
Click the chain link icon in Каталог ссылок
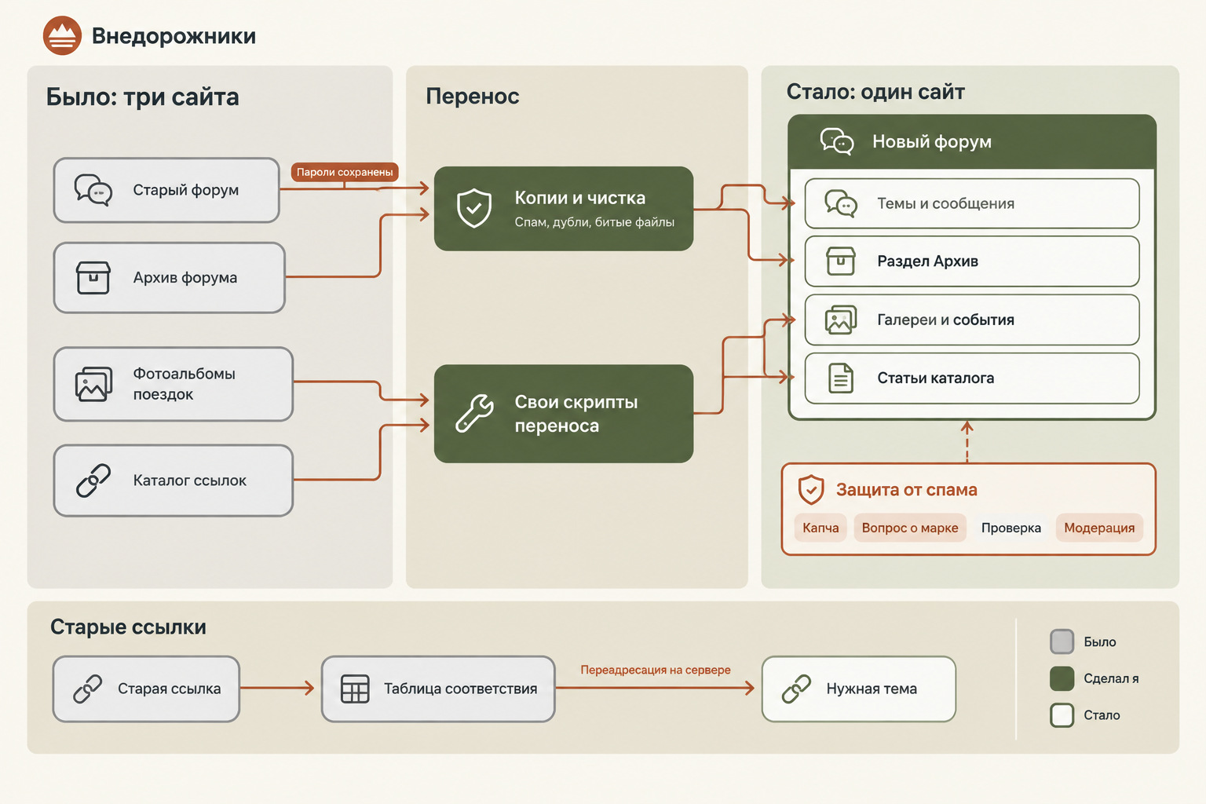pyautogui.click(x=93, y=481)
